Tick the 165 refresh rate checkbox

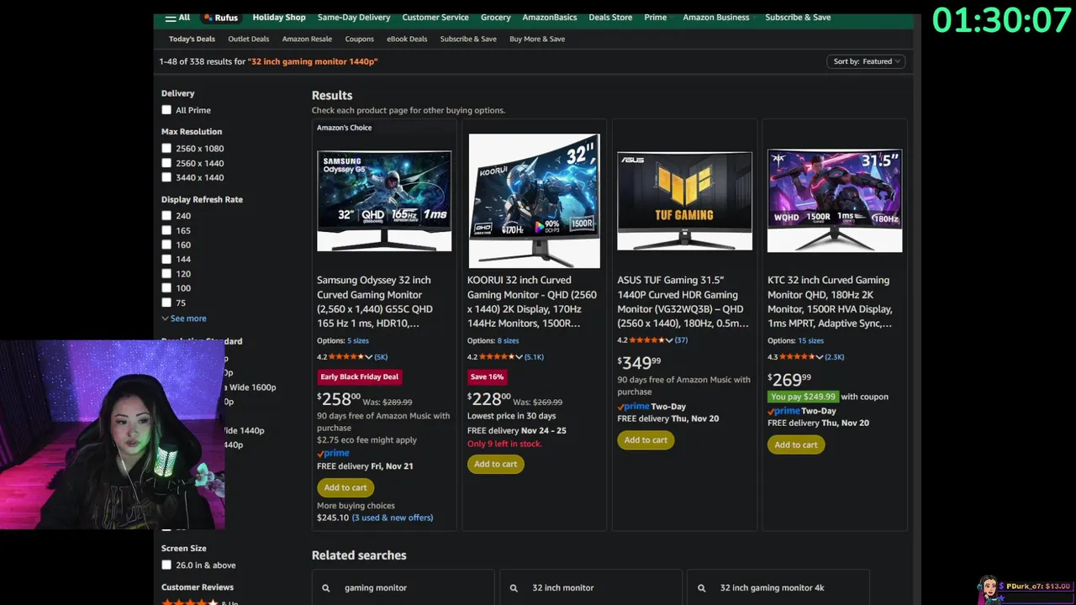[166, 230]
